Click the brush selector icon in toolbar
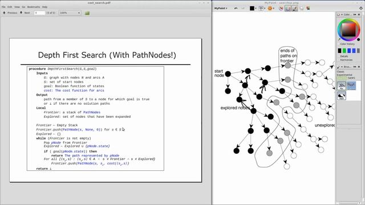Screen dimensions: 365x205 coord(261,9)
